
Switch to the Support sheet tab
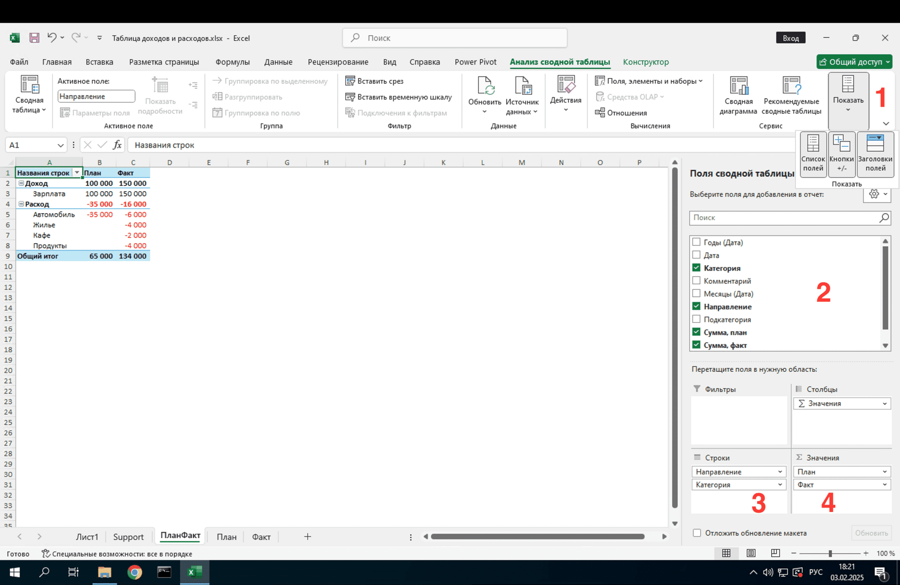(x=128, y=537)
